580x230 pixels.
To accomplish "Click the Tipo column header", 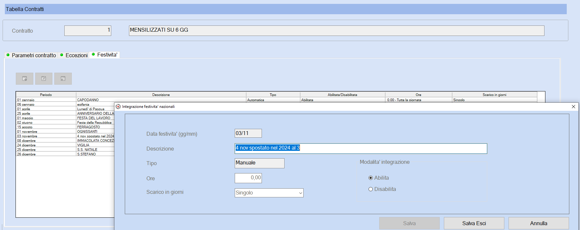I will pyautogui.click(x=273, y=95).
